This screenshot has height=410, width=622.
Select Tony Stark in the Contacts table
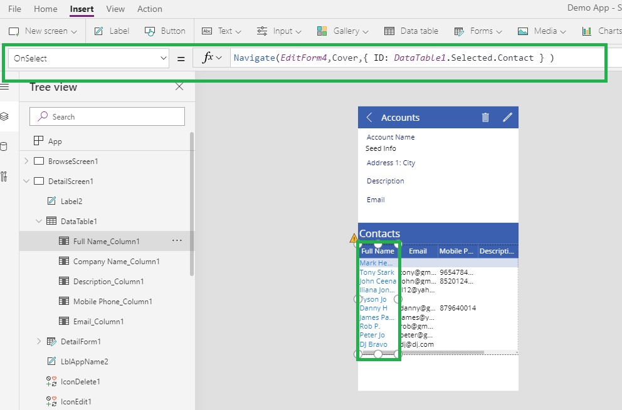[377, 272]
